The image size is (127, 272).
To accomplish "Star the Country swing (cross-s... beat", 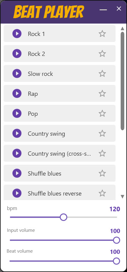I will (x=102, y=153).
